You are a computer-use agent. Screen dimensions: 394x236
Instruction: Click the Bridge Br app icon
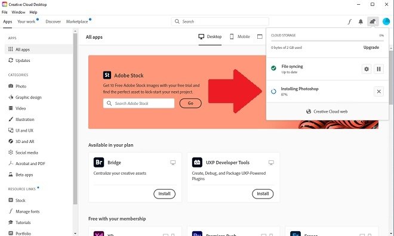pos(98,162)
